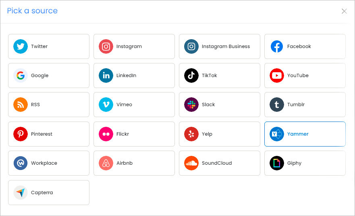Viewport: 355px width, 216px height.
Task: Select the YouTube play icon
Action: (277, 75)
